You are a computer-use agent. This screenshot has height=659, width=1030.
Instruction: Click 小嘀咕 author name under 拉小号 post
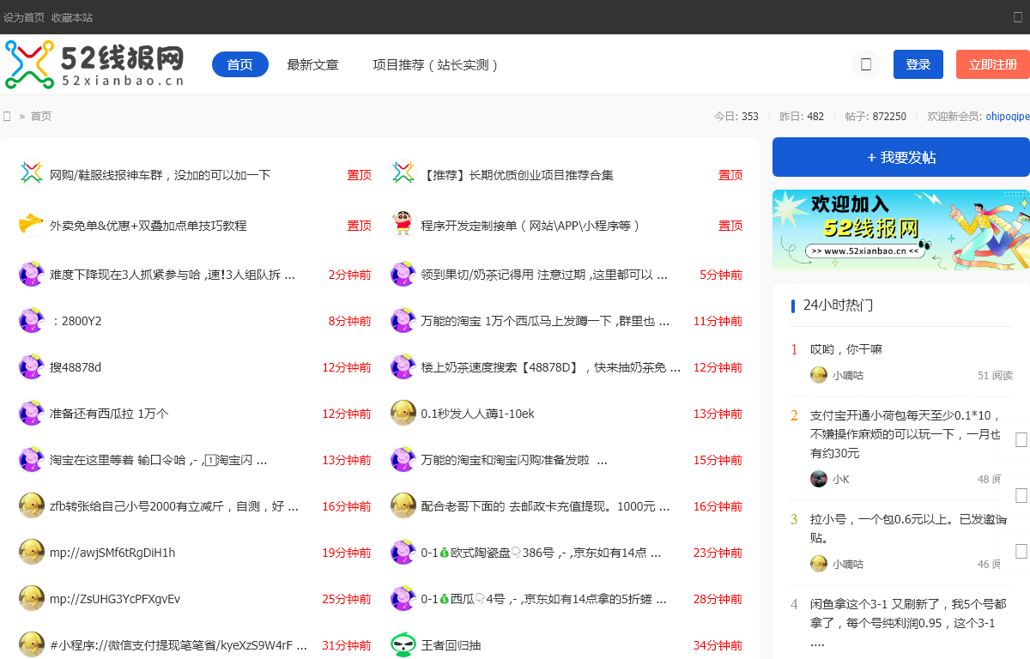click(848, 564)
